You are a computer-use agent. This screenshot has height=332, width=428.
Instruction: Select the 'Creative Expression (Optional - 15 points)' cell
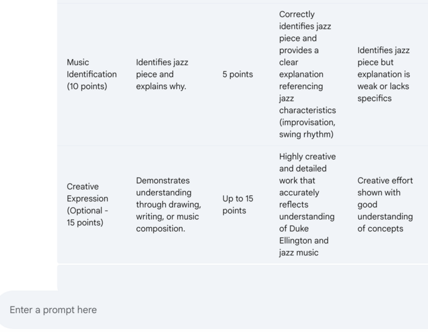click(x=87, y=204)
